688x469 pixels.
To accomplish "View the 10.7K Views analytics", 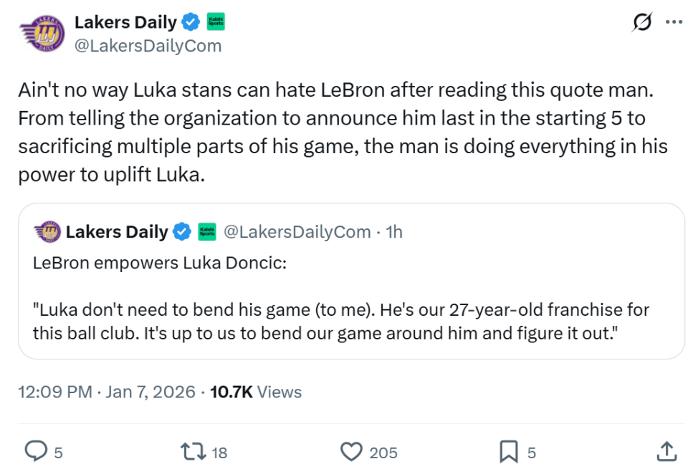I will pyautogui.click(x=256, y=392).
